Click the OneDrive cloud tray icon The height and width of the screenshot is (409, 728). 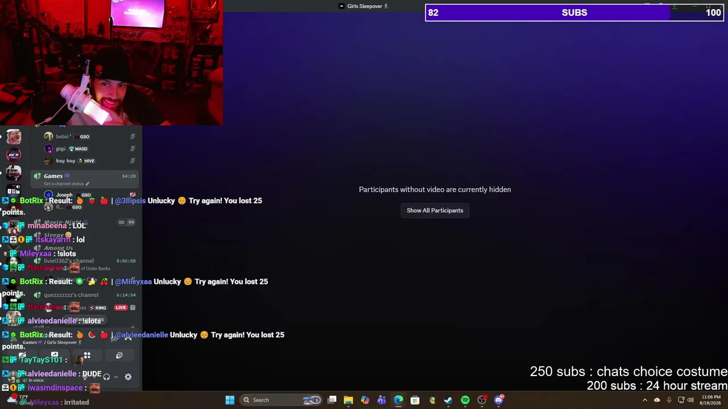(657, 400)
